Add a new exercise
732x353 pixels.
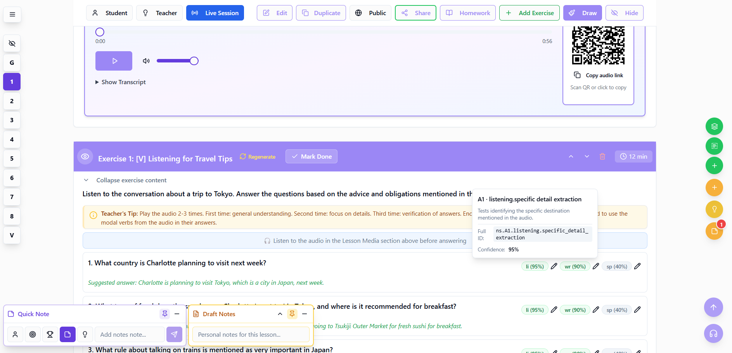[530, 13]
